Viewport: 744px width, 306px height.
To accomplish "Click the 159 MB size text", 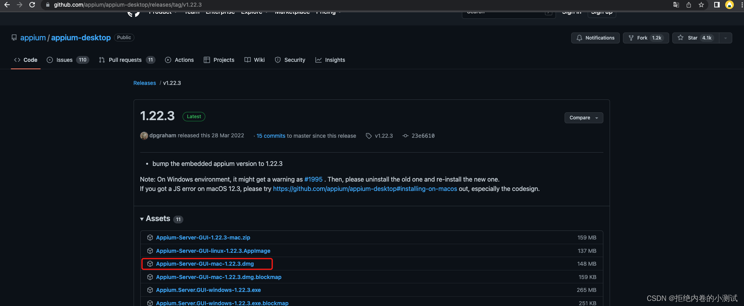I will 587,238.
